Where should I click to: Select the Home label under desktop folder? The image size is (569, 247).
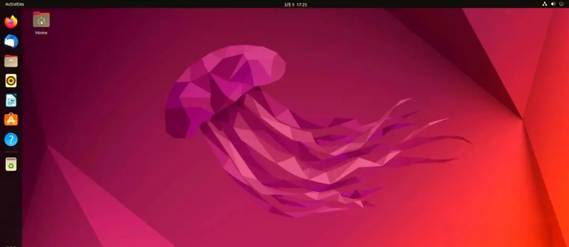point(41,33)
